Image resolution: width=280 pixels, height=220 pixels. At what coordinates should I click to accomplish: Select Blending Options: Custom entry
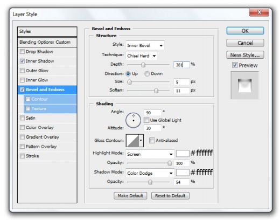point(47,42)
